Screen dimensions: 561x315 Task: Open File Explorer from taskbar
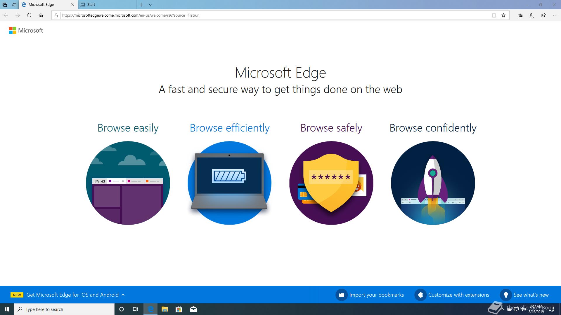[x=165, y=309]
